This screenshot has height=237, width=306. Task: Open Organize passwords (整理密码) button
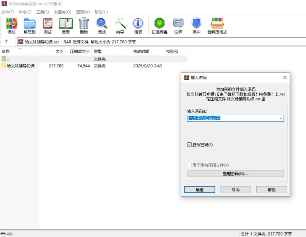[x=235, y=174]
